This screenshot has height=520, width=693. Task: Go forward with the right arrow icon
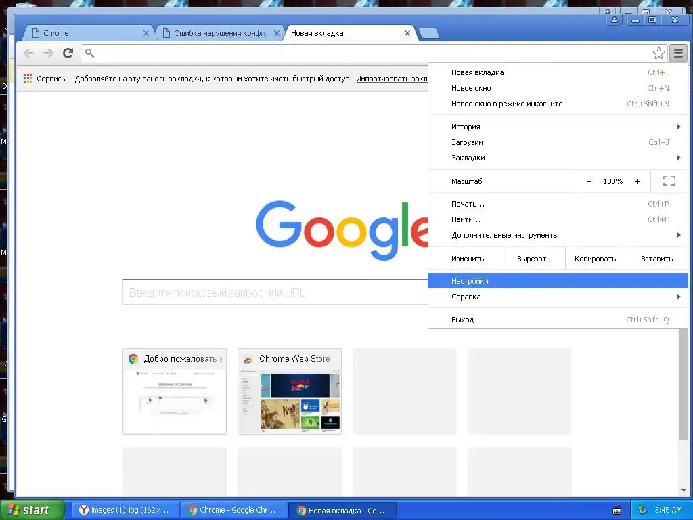pyautogui.click(x=48, y=53)
